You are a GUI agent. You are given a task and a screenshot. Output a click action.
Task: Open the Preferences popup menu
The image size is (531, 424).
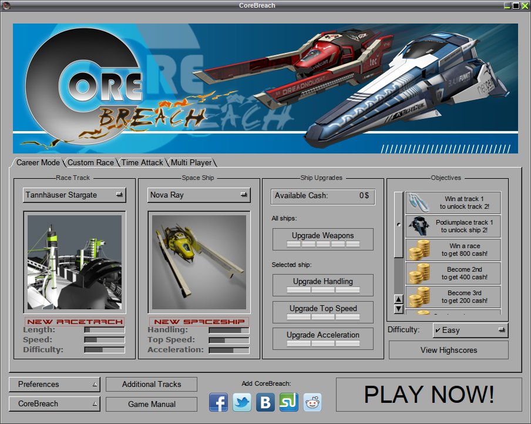tap(55, 385)
